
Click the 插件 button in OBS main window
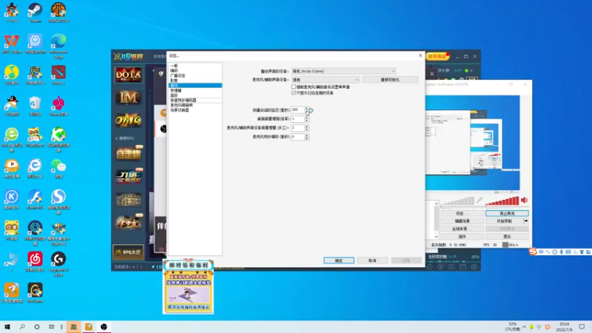pyautogui.click(x=462, y=236)
